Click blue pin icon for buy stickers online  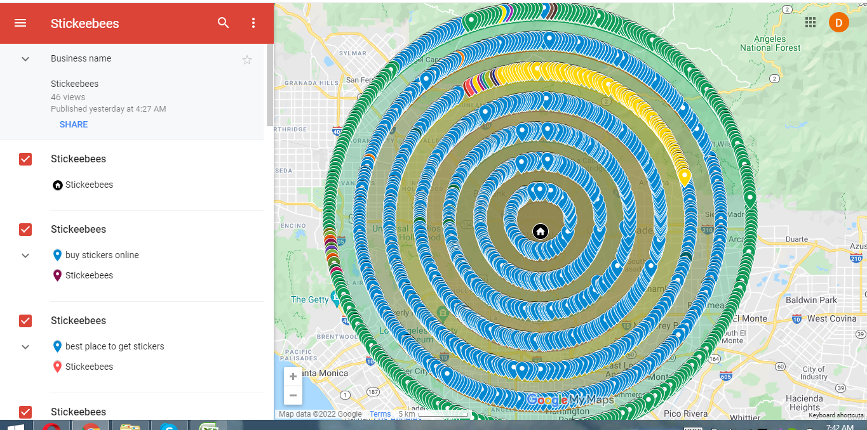click(x=58, y=255)
